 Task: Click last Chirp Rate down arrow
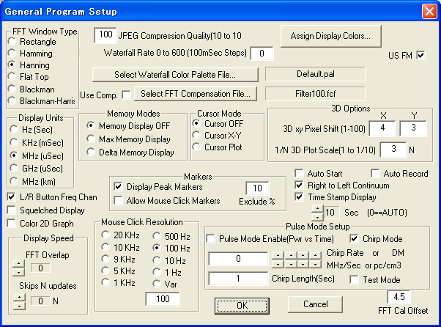[x=316, y=264]
